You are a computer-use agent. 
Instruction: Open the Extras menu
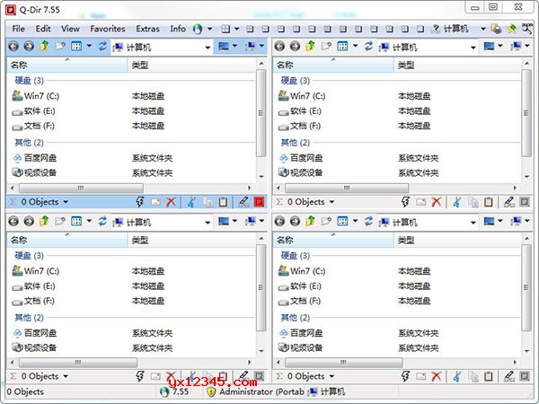pos(147,29)
